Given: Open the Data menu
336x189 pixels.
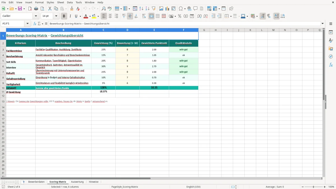Looking at the screenshot, I should click(70, 2).
